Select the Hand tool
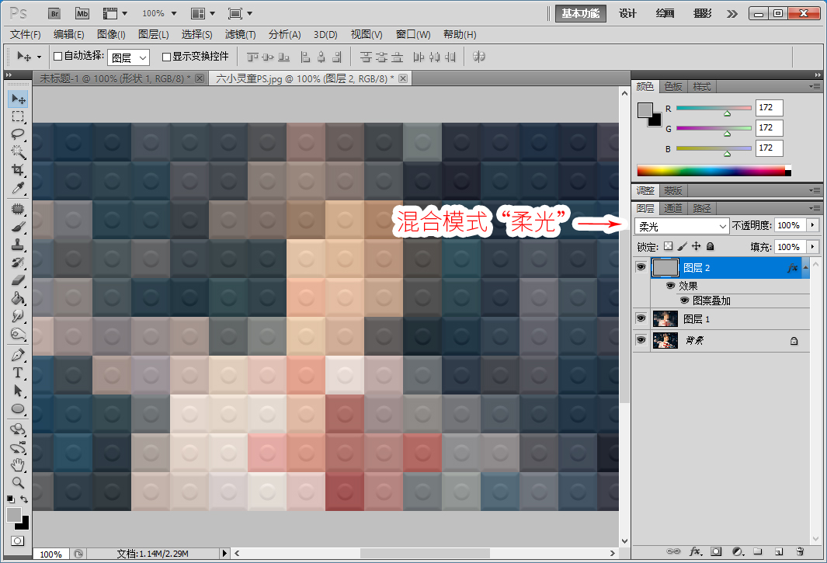The image size is (827, 563). coord(18,465)
